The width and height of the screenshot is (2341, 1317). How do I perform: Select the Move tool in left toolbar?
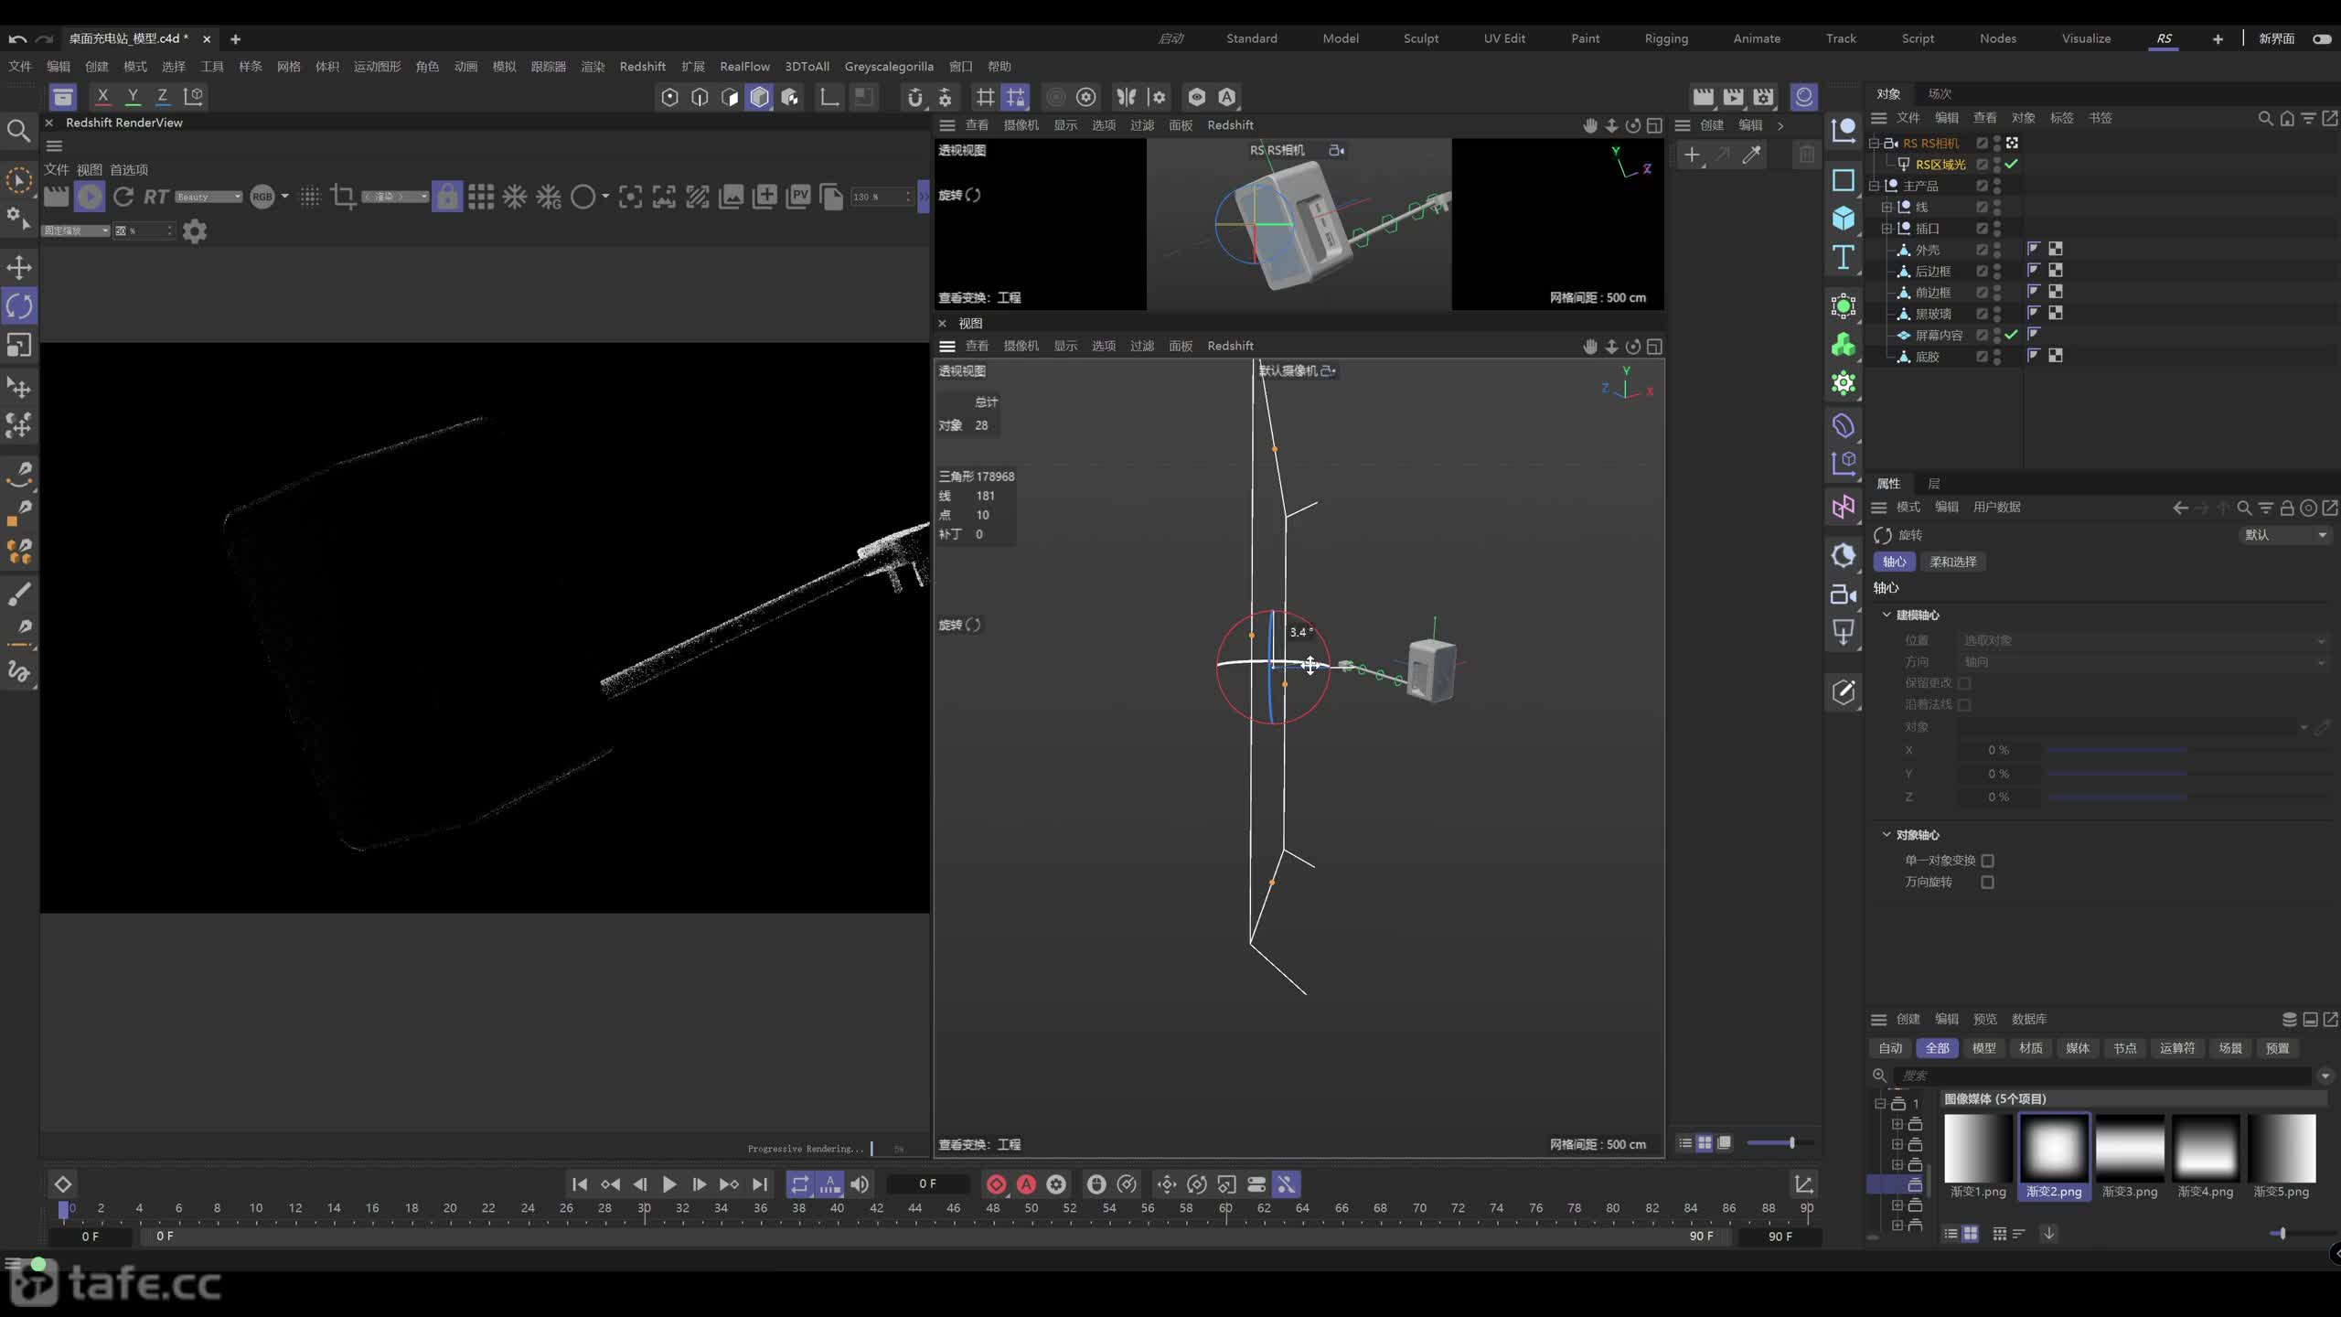pyautogui.click(x=19, y=267)
